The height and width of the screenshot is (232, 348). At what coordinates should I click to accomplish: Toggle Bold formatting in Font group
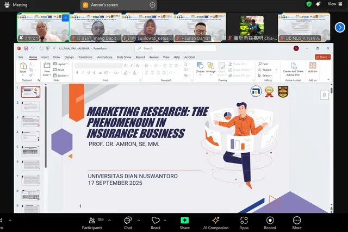point(77,73)
